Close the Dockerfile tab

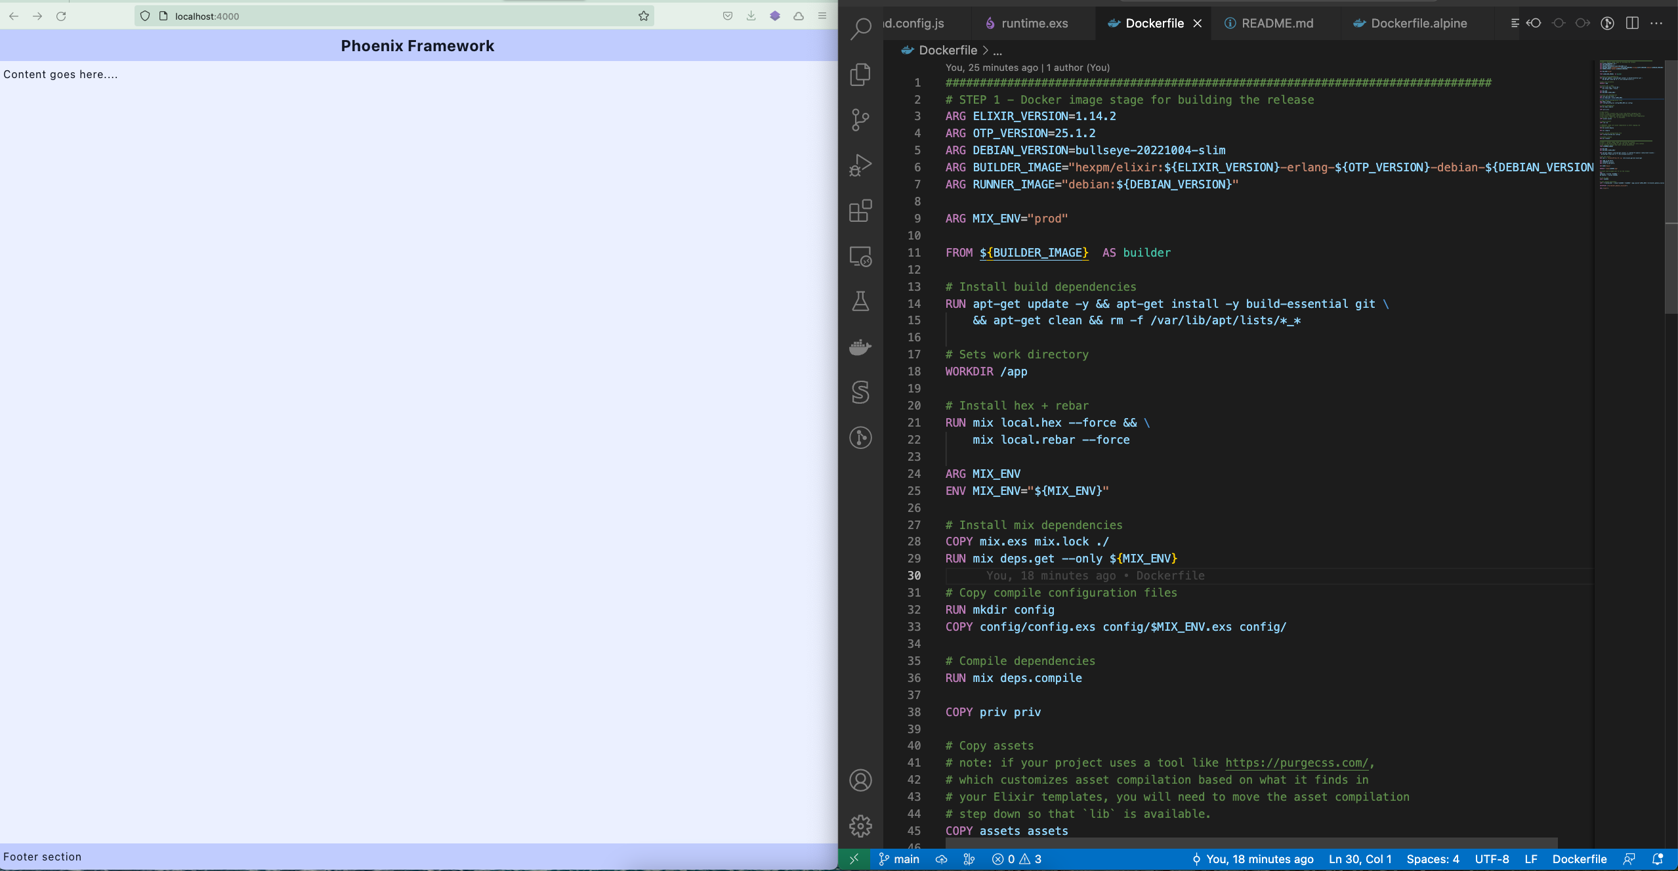pos(1198,23)
